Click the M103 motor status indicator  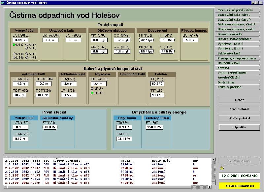27,54
